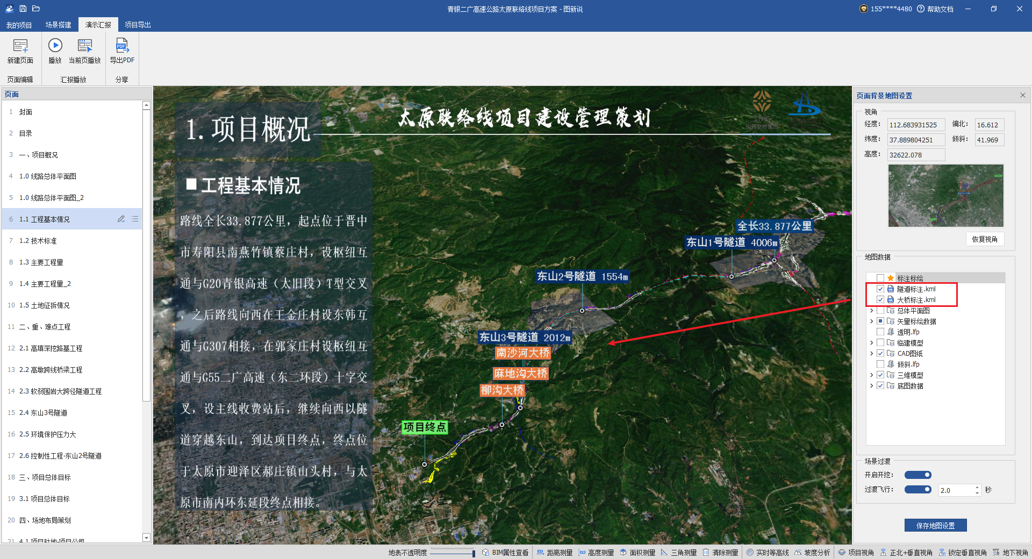Click the New Page (新建页面) icon

coord(20,47)
